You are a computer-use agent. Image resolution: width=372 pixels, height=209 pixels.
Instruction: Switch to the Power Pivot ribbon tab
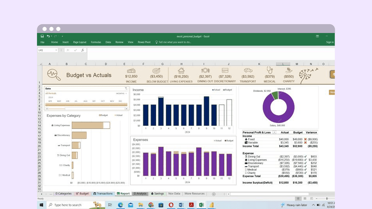coord(144,42)
